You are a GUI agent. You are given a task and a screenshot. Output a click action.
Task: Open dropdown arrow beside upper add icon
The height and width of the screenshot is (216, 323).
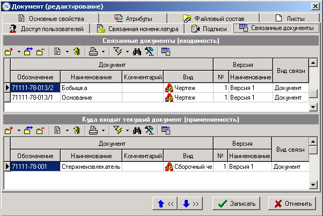(x=18, y=52)
